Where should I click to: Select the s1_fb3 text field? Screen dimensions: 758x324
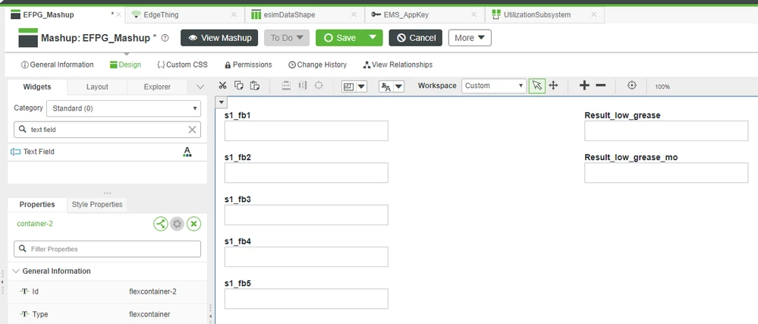(x=306, y=215)
